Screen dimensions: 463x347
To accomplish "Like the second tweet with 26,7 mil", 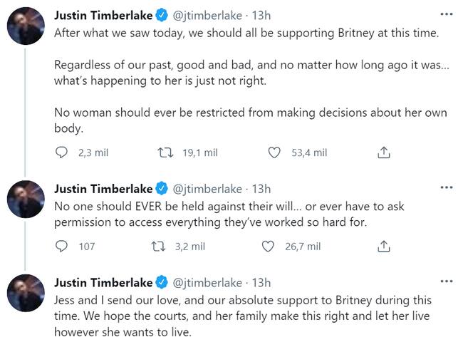I will [x=269, y=247].
